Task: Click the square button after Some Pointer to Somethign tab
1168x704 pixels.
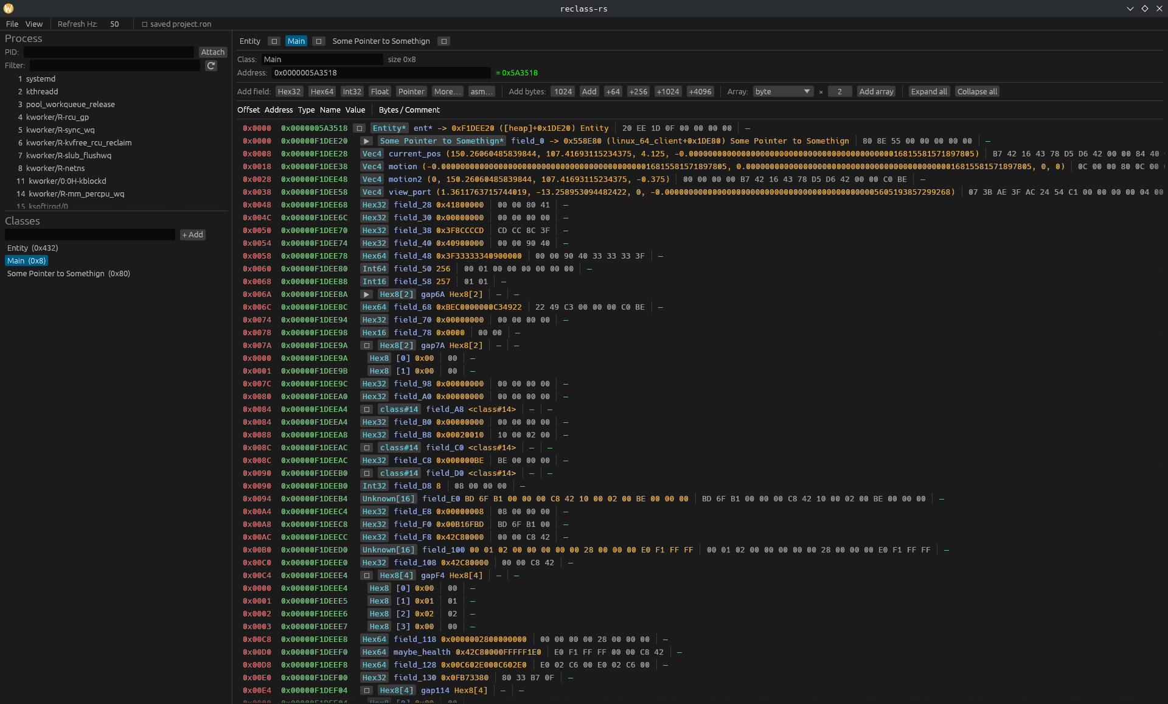Action: (x=444, y=41)
